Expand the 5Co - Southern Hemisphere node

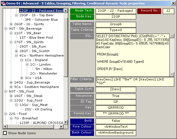click(x=11, y=87)
